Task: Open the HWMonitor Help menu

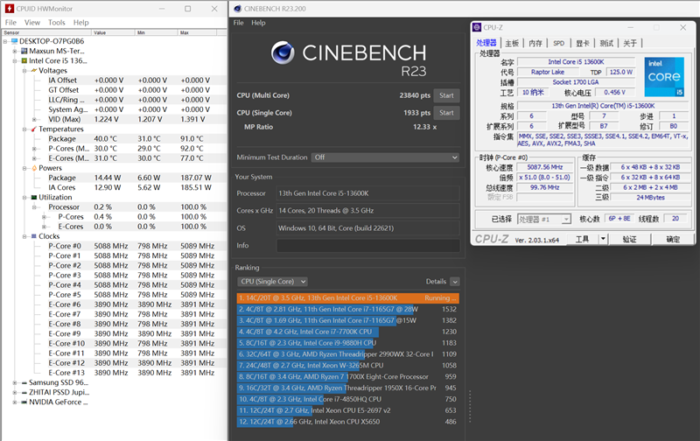Action: (x=80, y=23)
